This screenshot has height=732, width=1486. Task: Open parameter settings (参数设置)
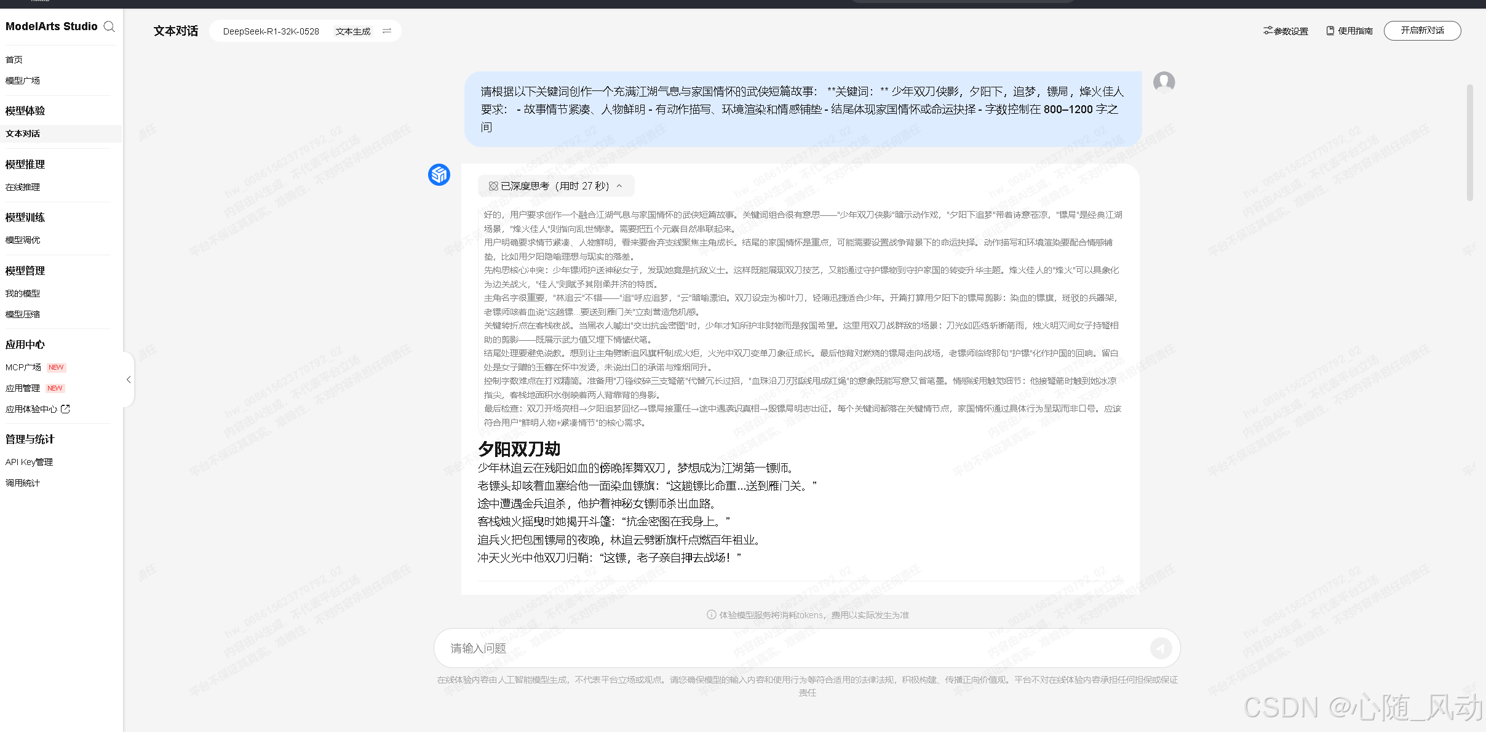(x=1285, y=31)
